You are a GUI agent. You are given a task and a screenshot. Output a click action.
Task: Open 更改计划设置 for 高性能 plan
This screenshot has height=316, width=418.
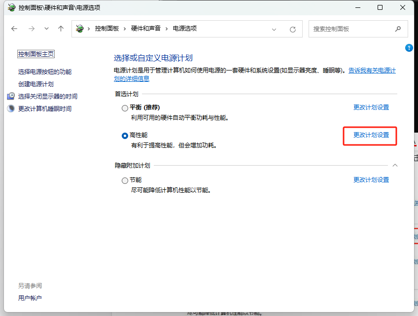(x=371, y=135)
